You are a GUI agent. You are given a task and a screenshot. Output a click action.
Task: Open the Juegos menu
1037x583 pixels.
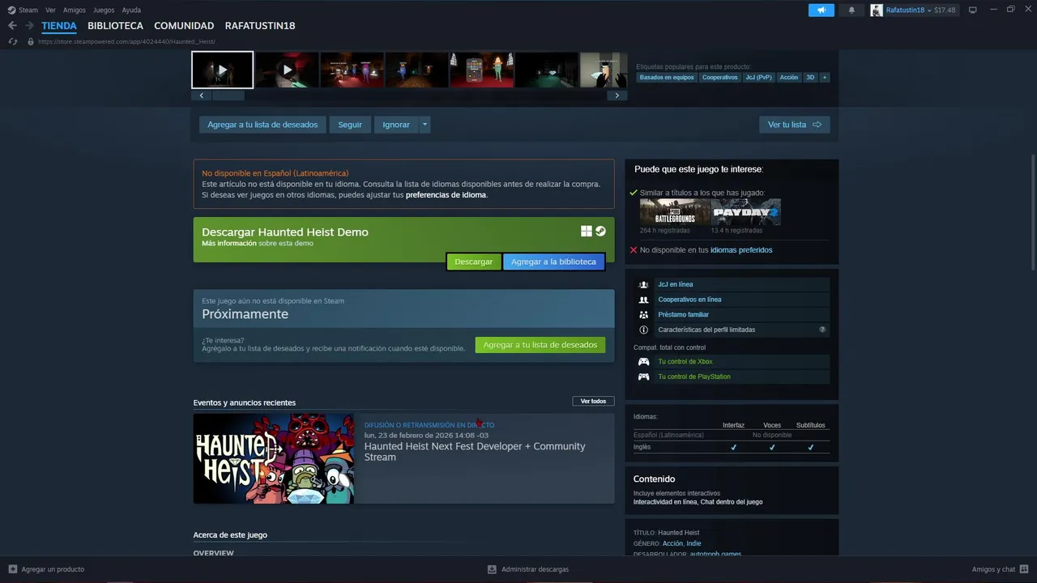[x=104, y=11]
